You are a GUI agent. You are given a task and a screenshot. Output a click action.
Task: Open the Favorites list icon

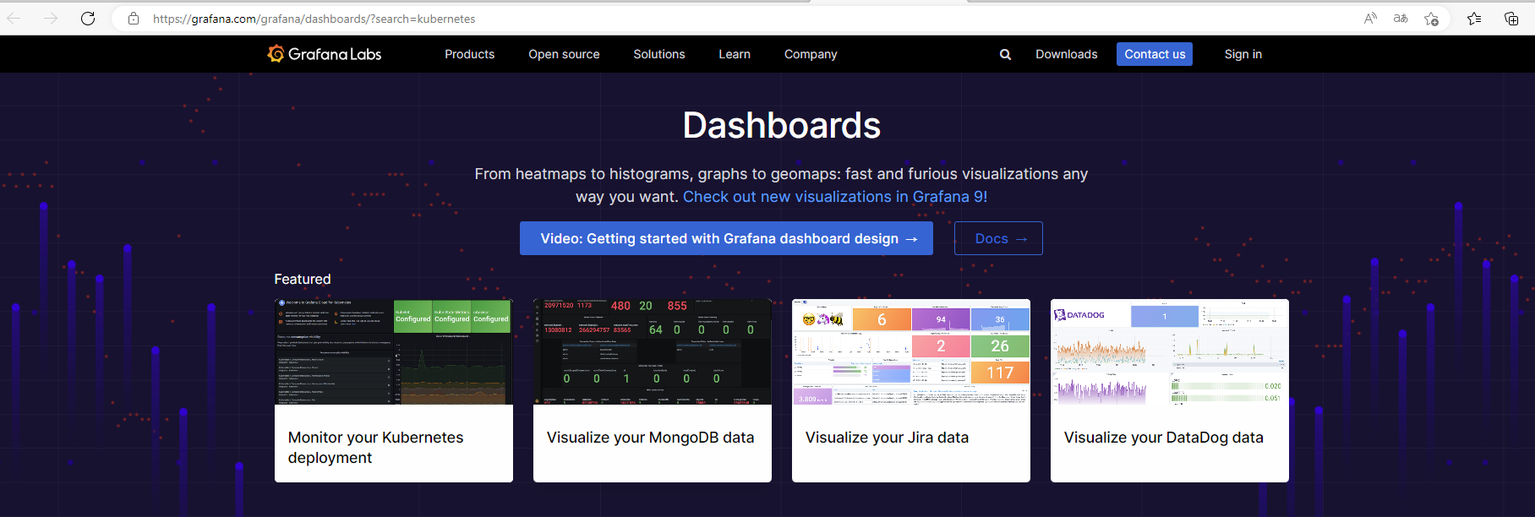click(x=1474, y=19)
